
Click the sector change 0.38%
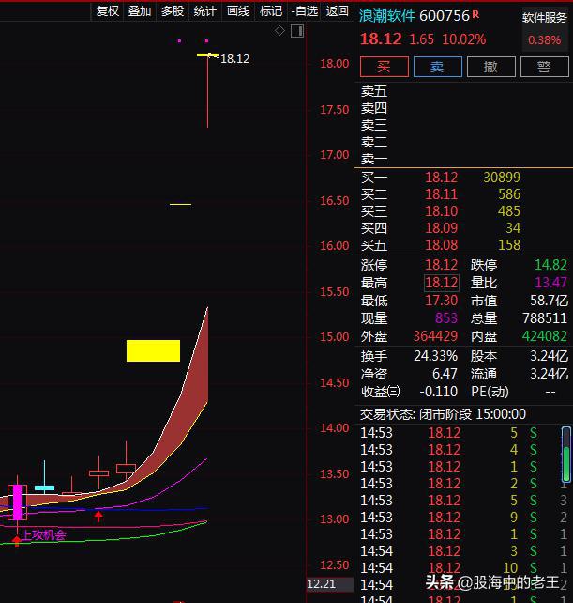[544, 40]
